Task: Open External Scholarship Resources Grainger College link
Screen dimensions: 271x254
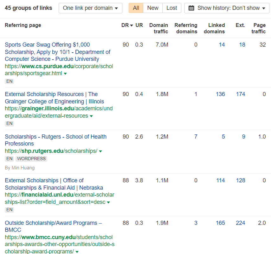Action: [55, 98]
